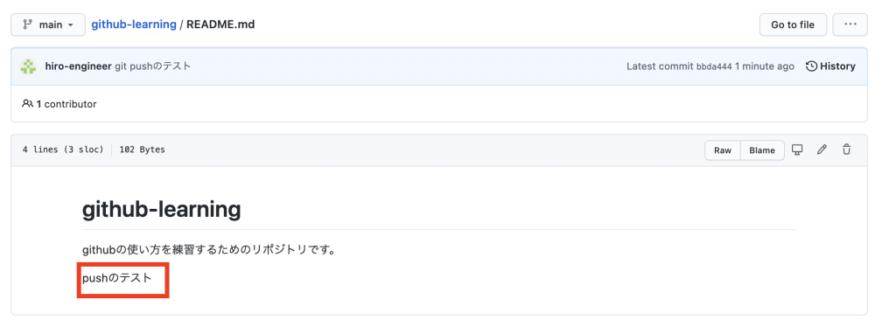Open the hiro-engineer profile link
Image resolution: width=896 pixels, height=334 pixels.
click(x=78, y=66)
